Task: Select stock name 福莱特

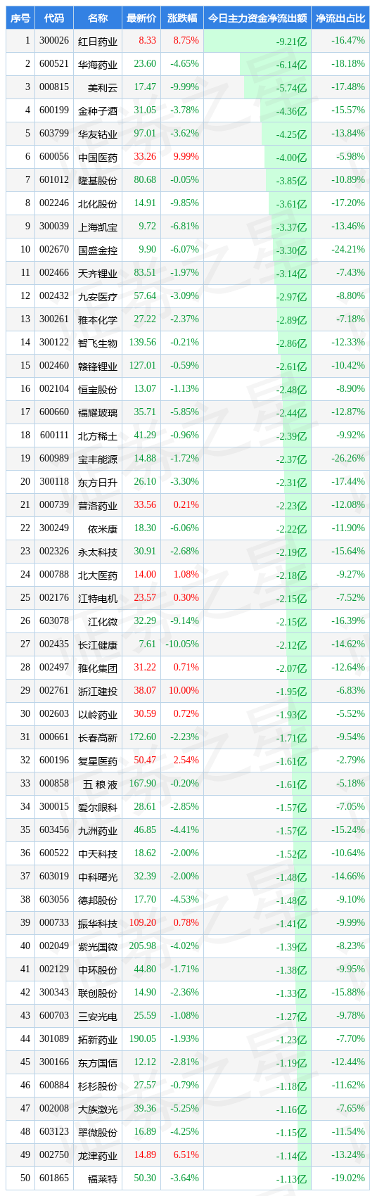Action: tap(103, 1179)
